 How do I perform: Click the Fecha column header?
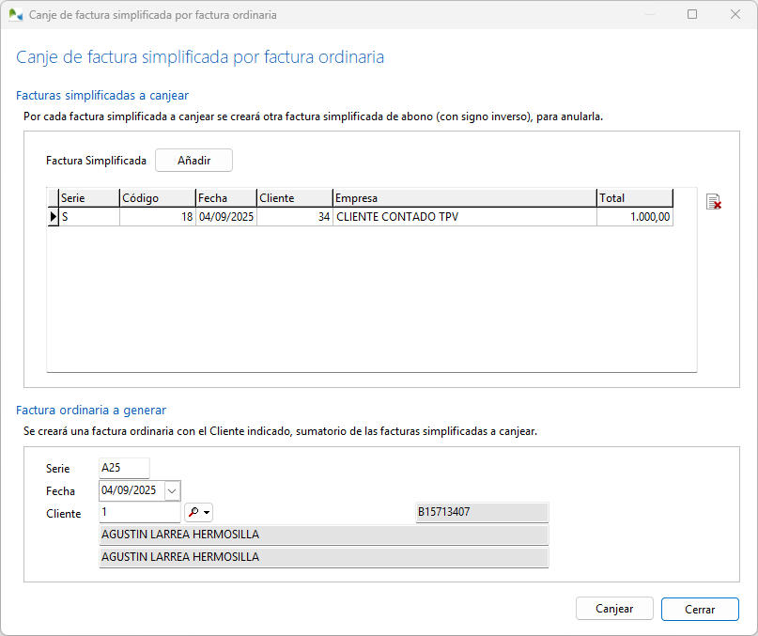[225, 198]
